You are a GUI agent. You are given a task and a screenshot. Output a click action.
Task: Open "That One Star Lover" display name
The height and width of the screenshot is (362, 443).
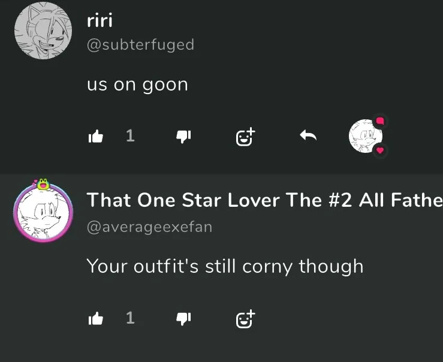click(264, 200)
